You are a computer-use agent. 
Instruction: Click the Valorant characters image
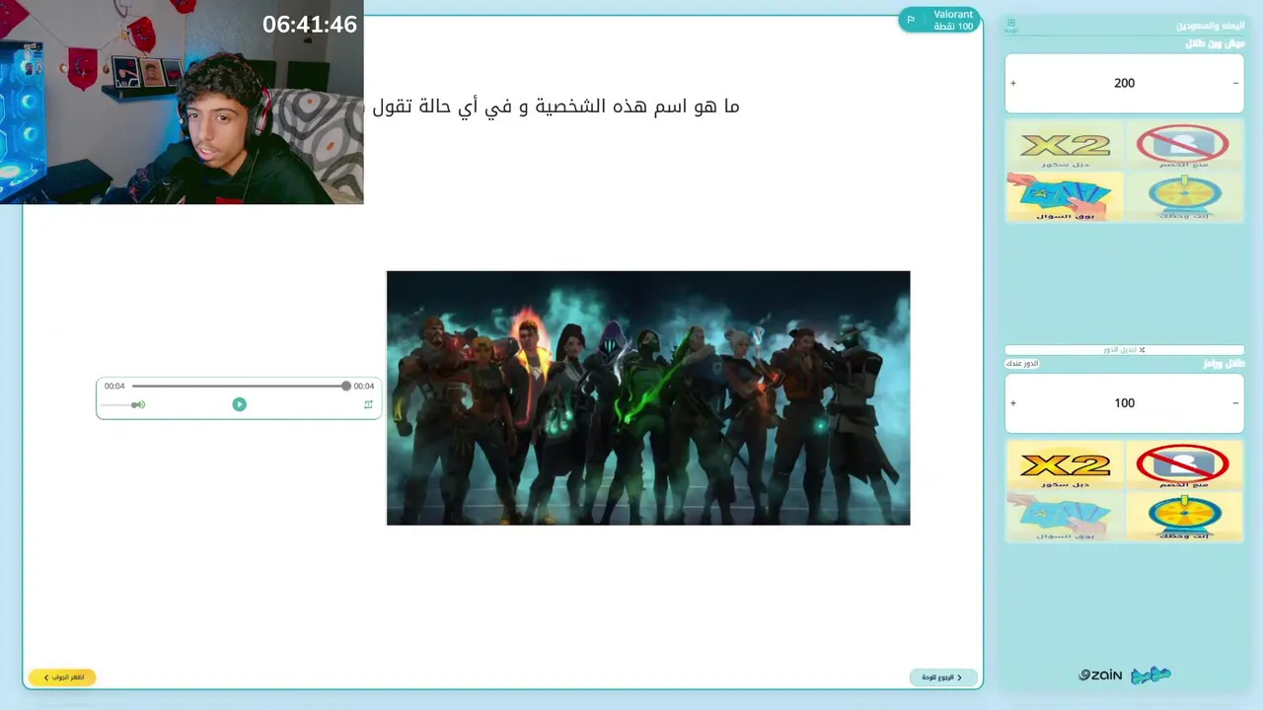point(648,397)
